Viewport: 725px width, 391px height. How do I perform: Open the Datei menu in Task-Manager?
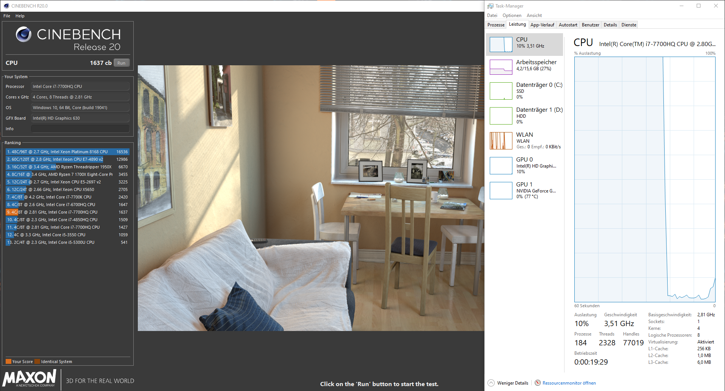point(492,15)
